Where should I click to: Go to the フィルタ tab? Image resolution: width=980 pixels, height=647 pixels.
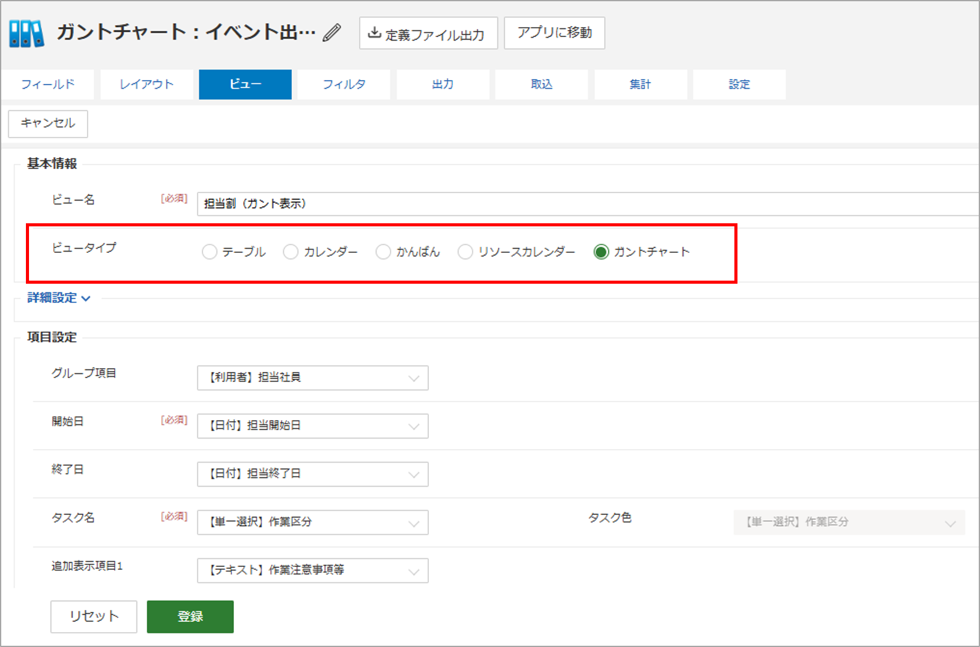point(344,84)
